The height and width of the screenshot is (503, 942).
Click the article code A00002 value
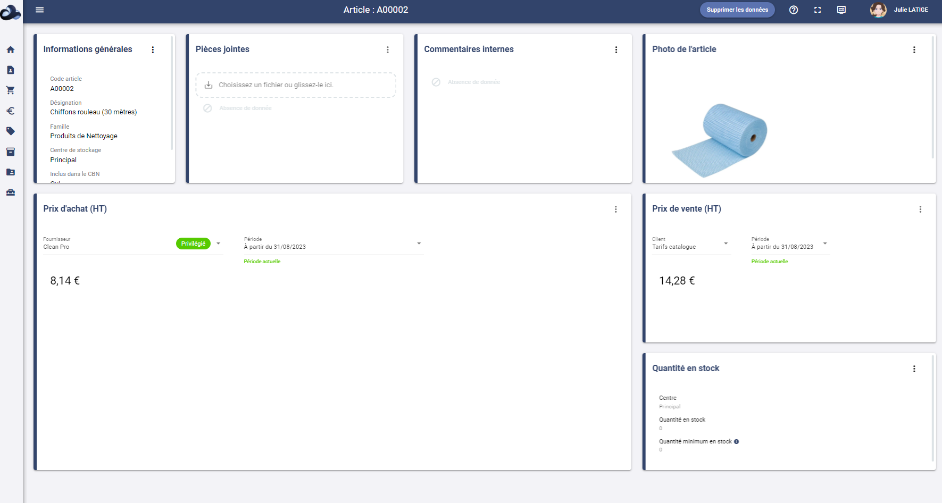[62, 89]
